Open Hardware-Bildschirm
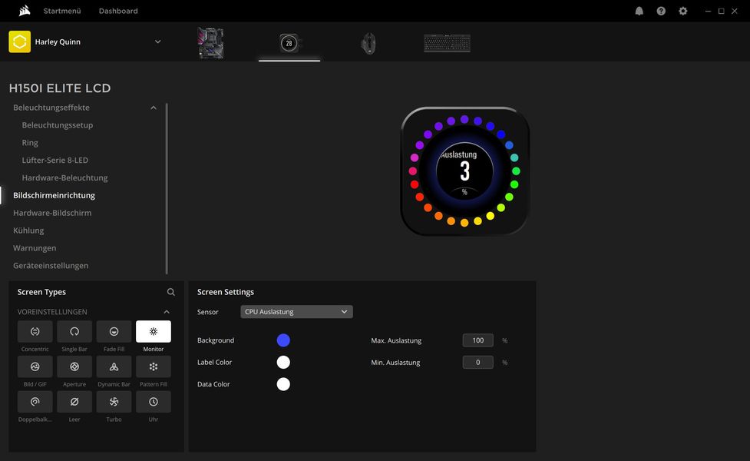750x461 pixels. 52,213
